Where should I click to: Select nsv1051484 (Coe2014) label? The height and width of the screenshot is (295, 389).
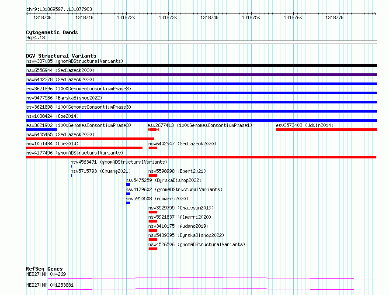[52, 144]
